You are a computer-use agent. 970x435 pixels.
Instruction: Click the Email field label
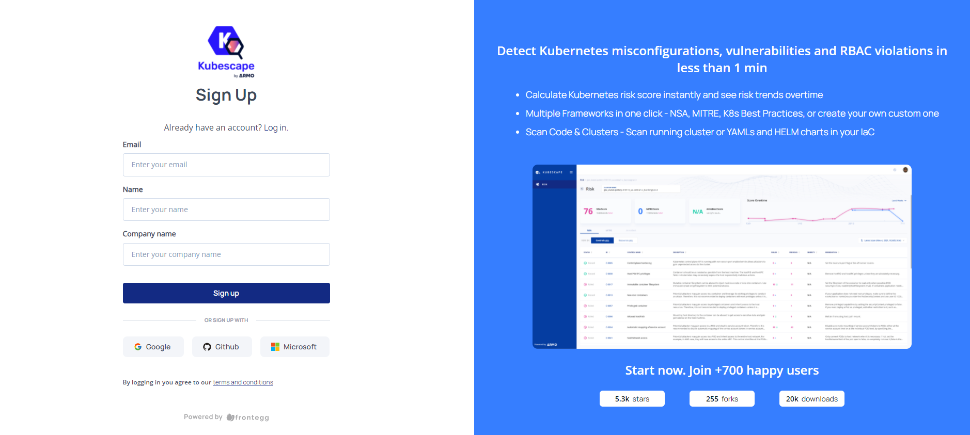(132, 144)
